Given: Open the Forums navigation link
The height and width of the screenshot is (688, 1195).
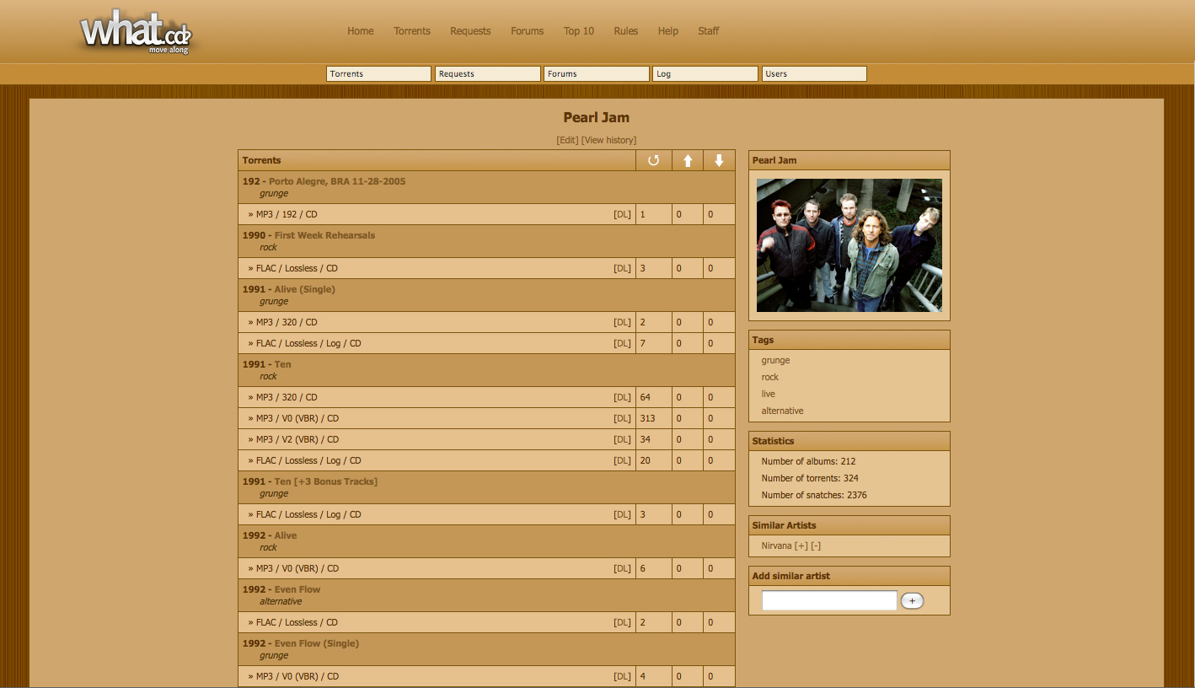Looking at the screenshot, I should point(527,31).
